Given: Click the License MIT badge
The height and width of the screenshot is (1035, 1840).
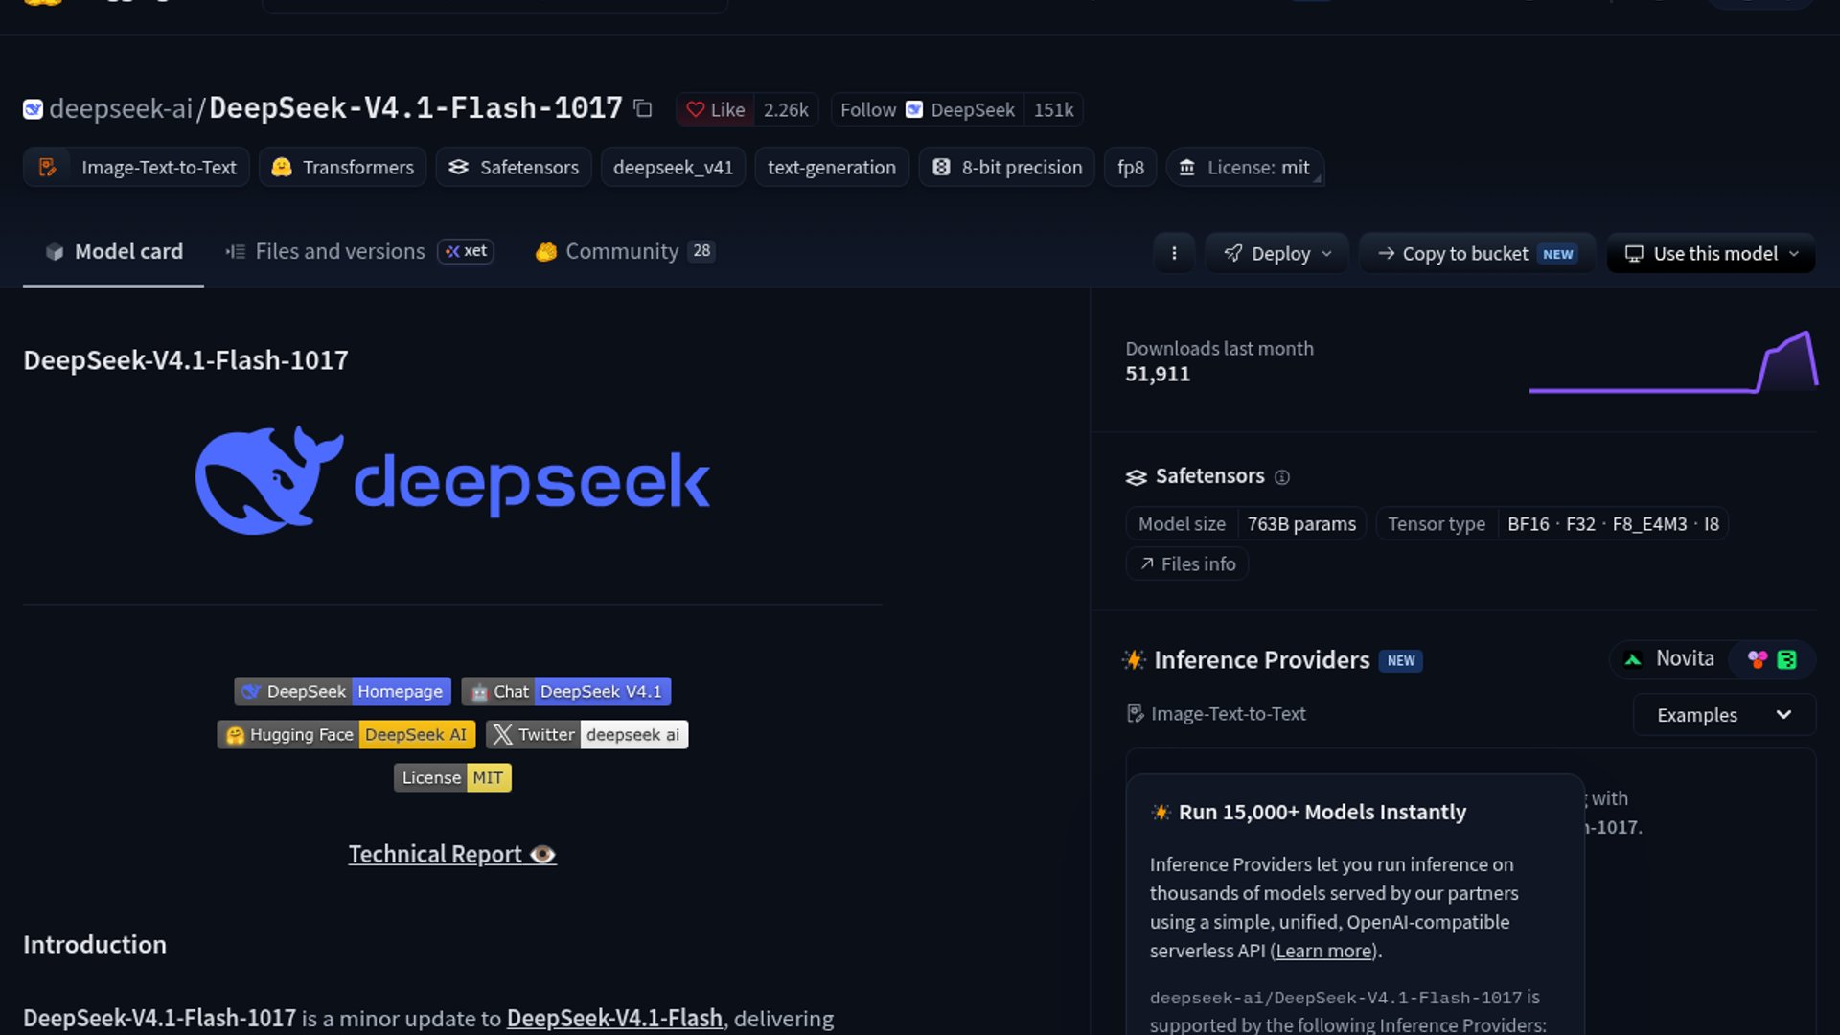Looking at the screenshot, I should [x=452, y=778].
